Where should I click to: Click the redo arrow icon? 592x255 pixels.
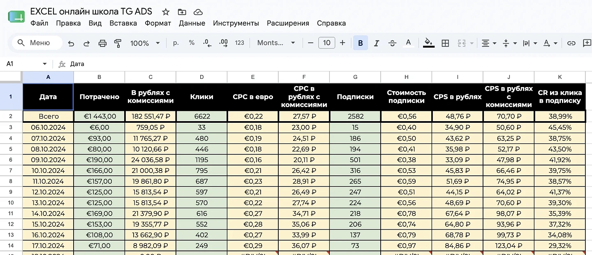(87, 43)
